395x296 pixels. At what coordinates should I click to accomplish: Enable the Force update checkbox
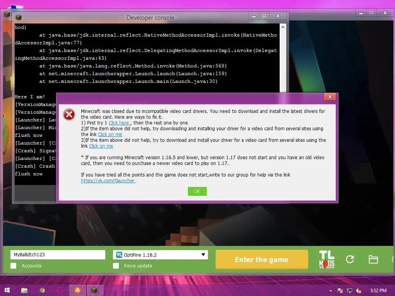(116, 266)
